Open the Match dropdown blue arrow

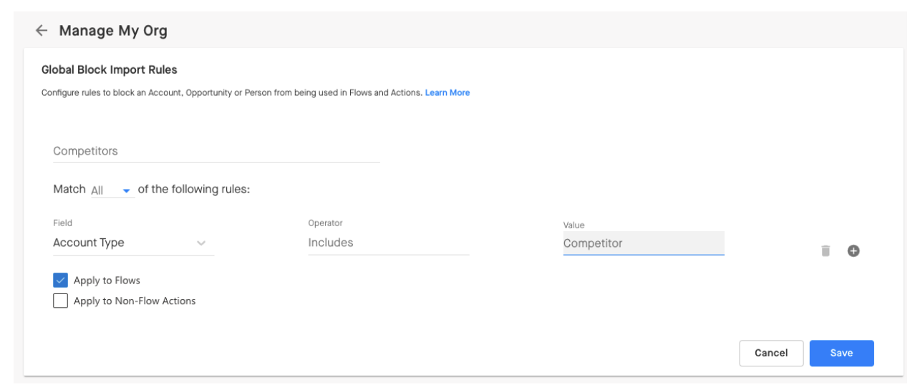click(x=127, y=191)
